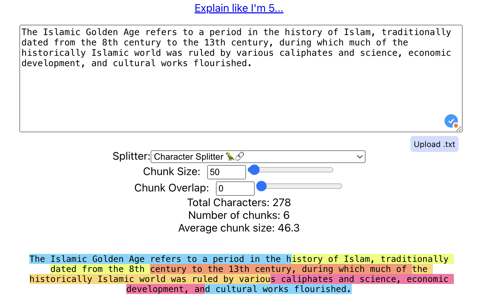The width and height of the screenshot is (478, 300).
Task: Click inside the Chunk Size number field
Action: click(226, 172)
